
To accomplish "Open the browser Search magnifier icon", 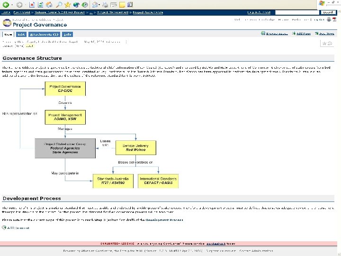I will pos(59,5).
